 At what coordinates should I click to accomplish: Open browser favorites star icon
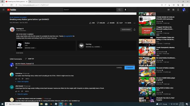coord(174,5)
